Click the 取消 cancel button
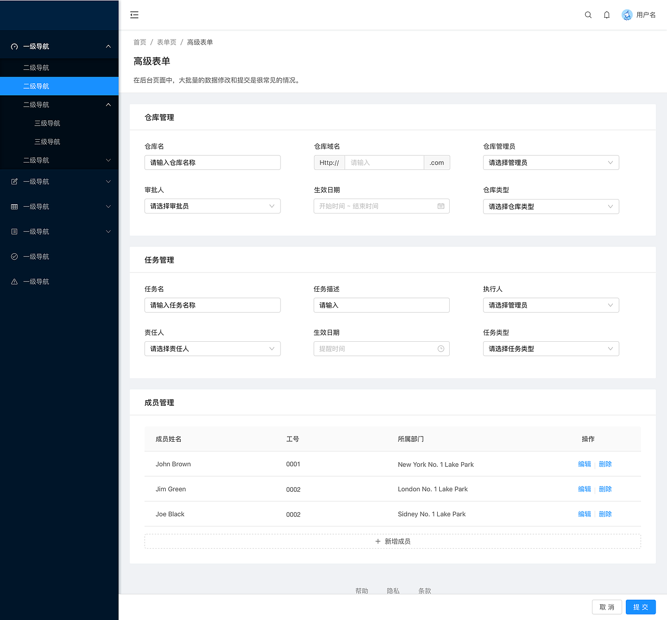Screen dimensions: 667x620 click(x=607, y=607)
